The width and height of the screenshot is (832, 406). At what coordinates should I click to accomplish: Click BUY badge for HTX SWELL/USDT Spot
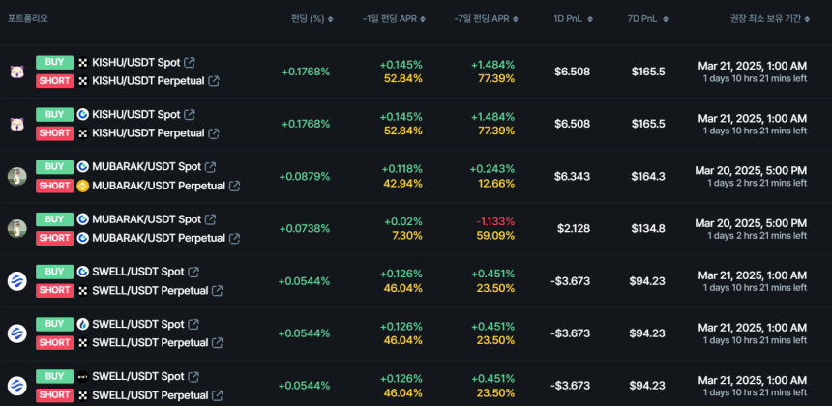pos(54,323)
